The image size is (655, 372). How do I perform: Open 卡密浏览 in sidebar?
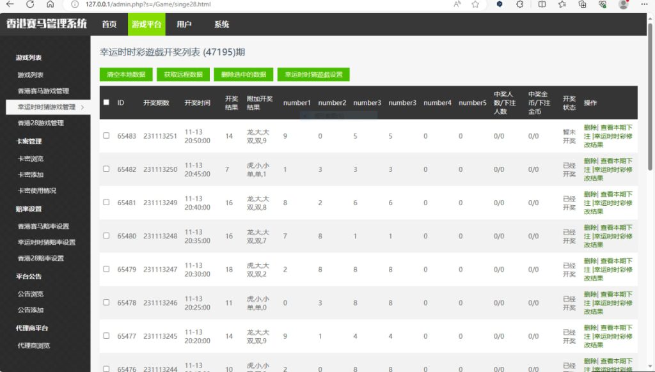(31, 159)
